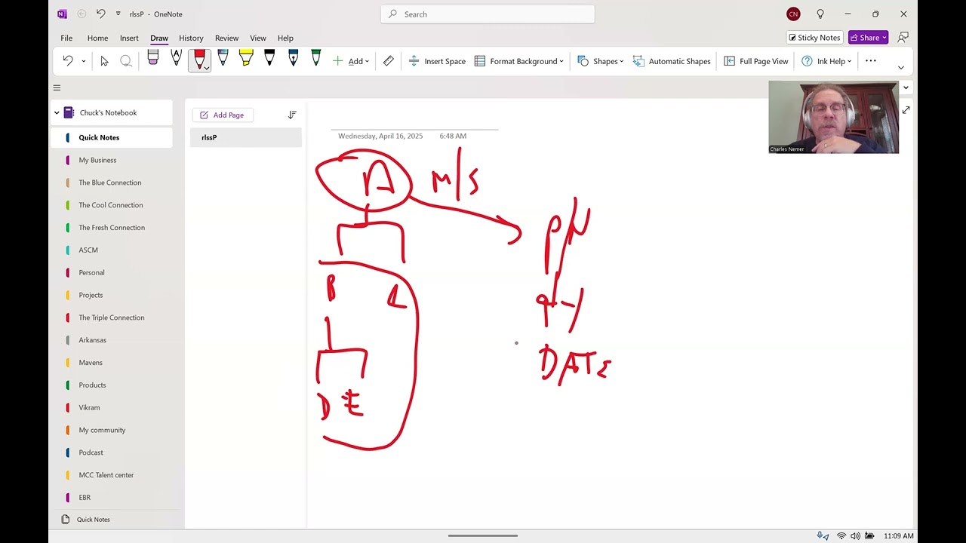Click the lightbulb coming-soon icon
This screenshot has width=966, height=543.
tap(820, 14)
